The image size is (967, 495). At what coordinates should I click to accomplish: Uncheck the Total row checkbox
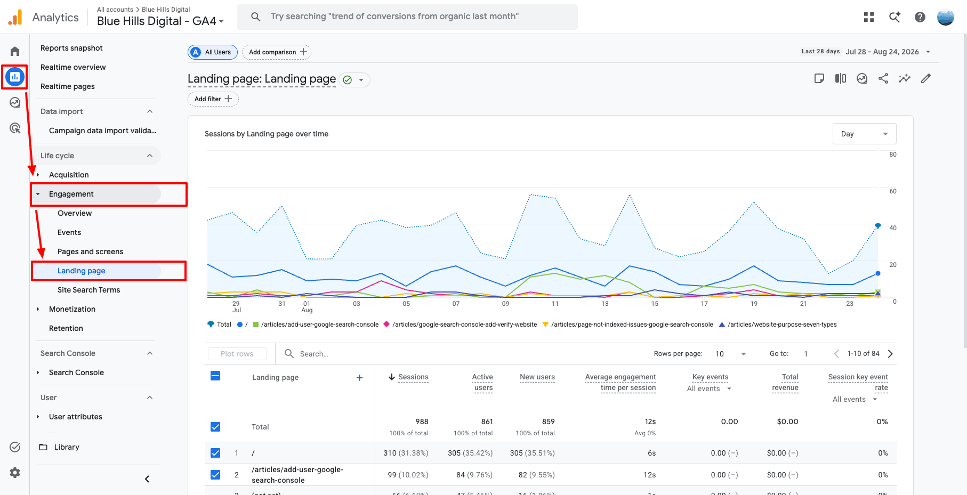[x=215, y=427]
